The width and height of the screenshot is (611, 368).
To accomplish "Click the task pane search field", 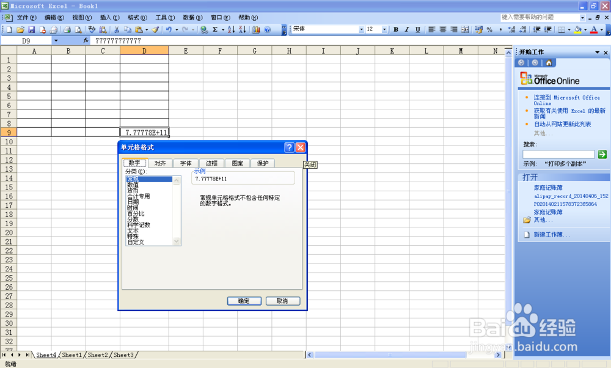I will (558, 155).
